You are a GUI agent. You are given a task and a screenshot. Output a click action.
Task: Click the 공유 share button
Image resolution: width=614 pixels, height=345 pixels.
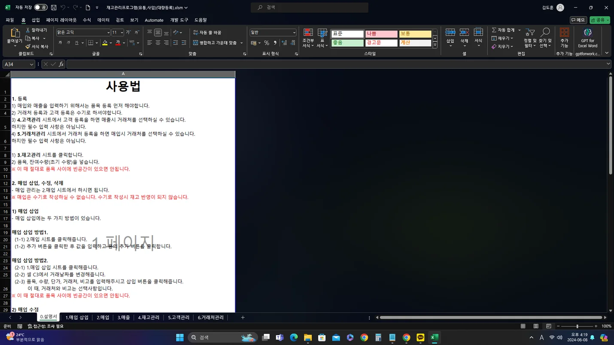(x=600, y=20)
